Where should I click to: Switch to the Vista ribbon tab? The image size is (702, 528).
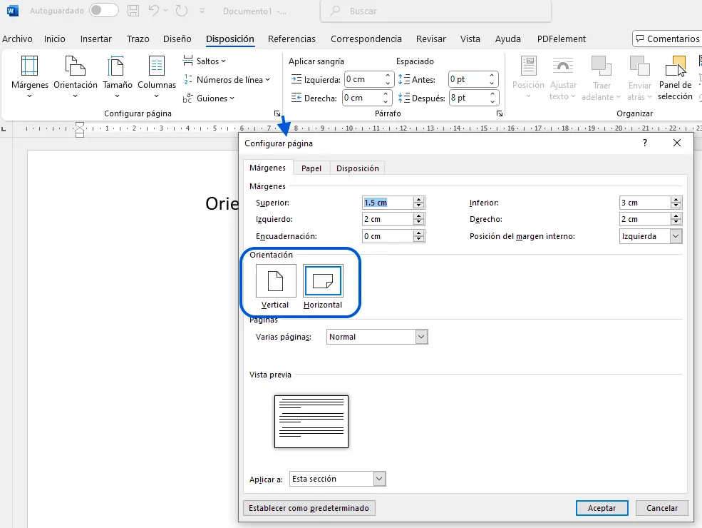470,39
